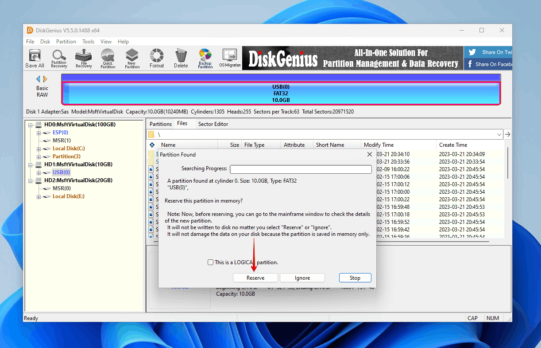541x348 pixels.
Task: Select the USB(0) FAT32 partition bar
Action: (x=281, y=93)
